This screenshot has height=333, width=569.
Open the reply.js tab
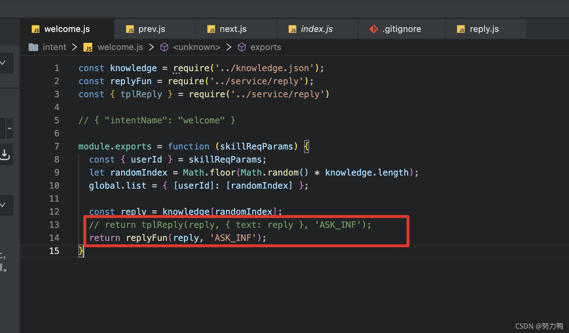486,29
